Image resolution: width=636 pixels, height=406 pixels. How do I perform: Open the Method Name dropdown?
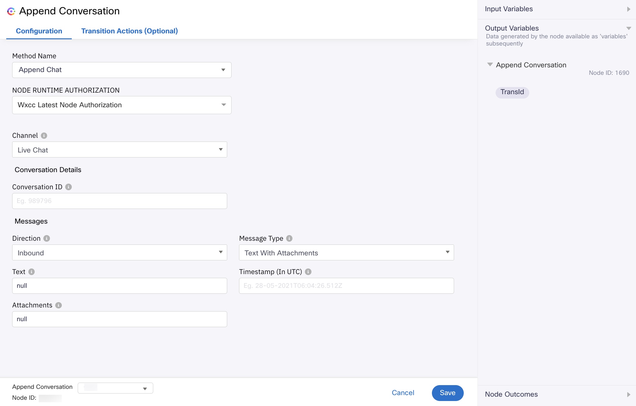tap(122, 70)
